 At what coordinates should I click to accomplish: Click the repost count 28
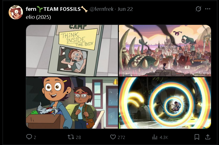click(78, 137)
